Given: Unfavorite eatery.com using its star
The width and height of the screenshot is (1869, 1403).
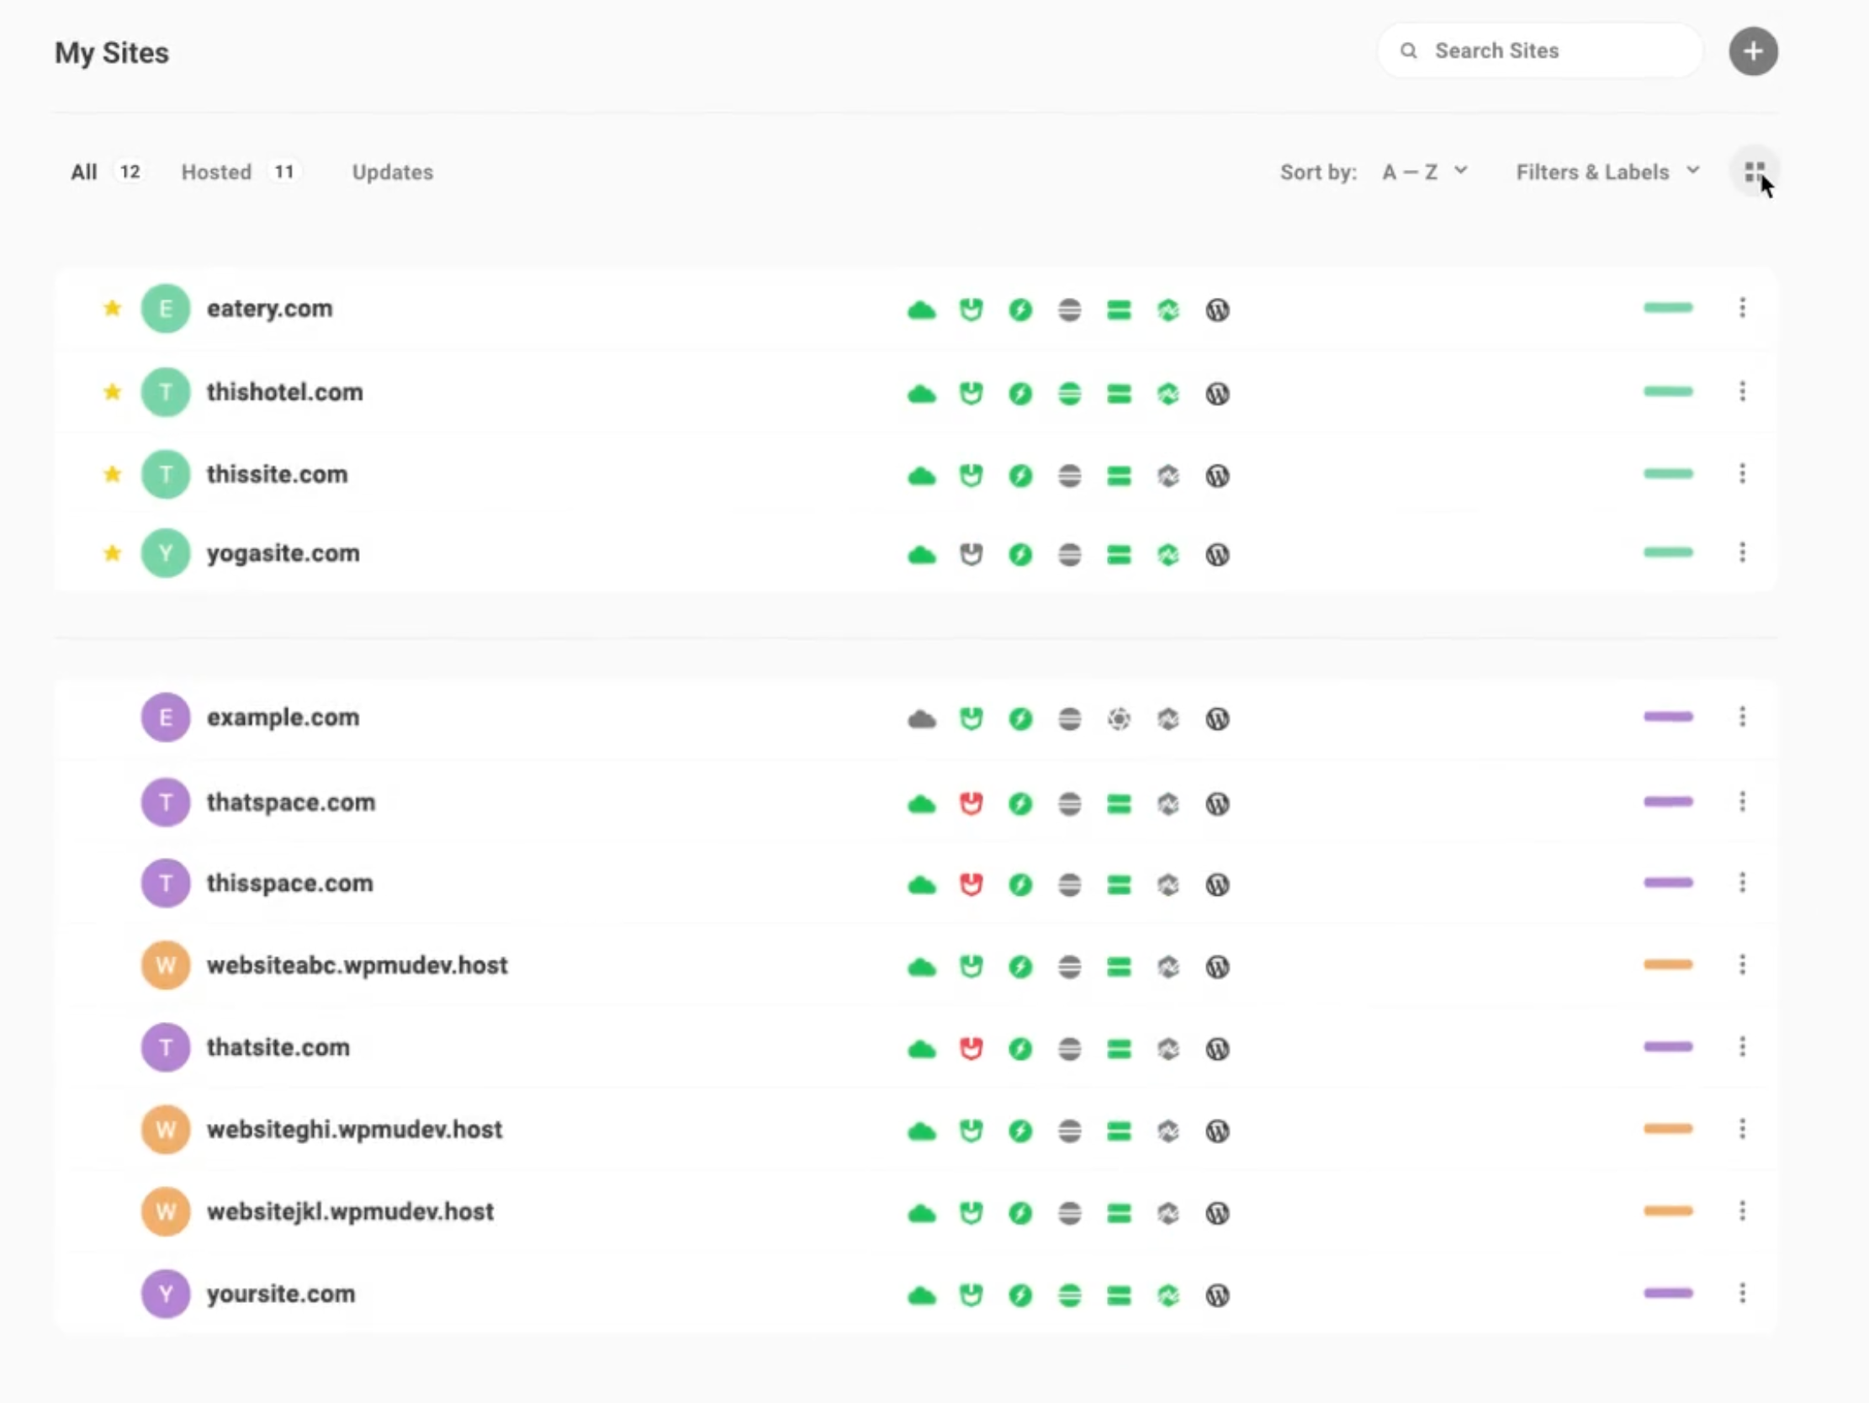Looking at the screenshot, I should [x=113, y=309].
